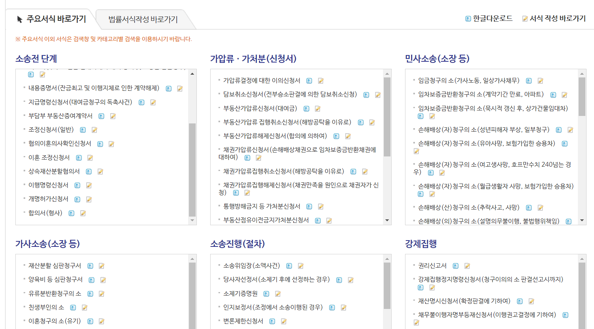The image size is (594, 329).
Task: Click the 소송전 단계 section heading
Action: [x=36, y=59]
